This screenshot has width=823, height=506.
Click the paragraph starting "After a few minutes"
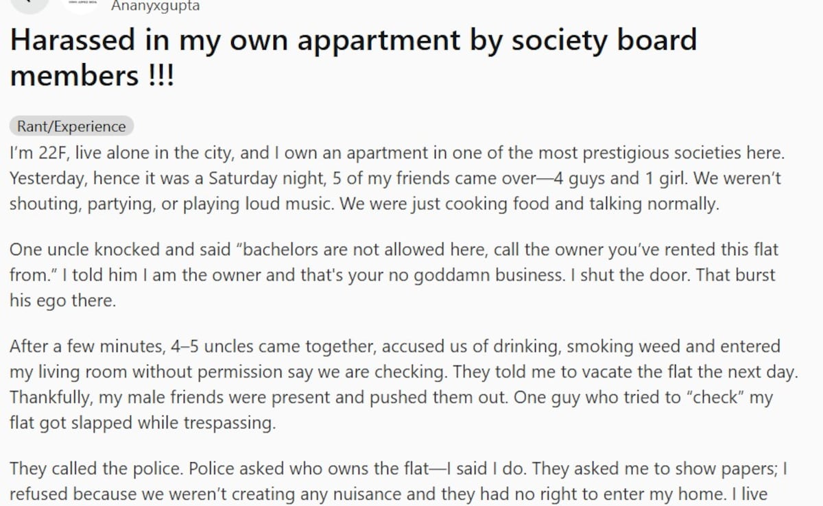point(403,385)
